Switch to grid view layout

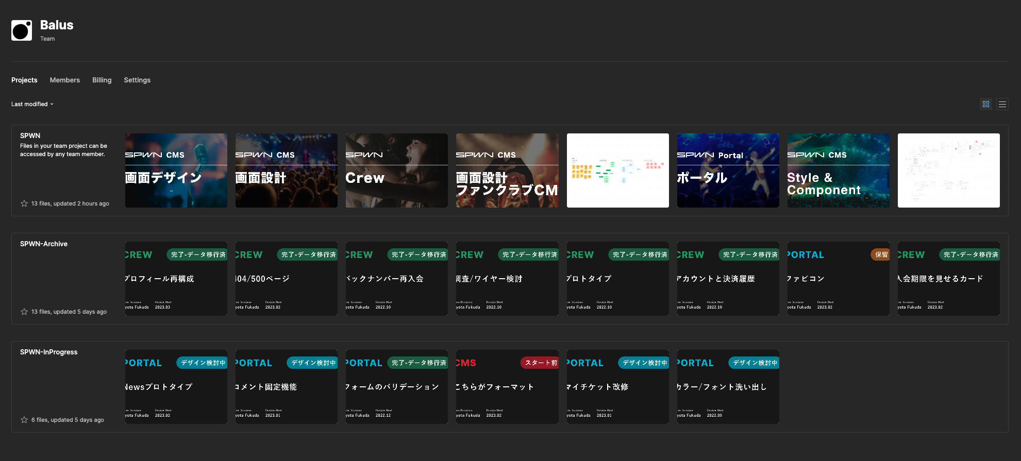point(985,104)
